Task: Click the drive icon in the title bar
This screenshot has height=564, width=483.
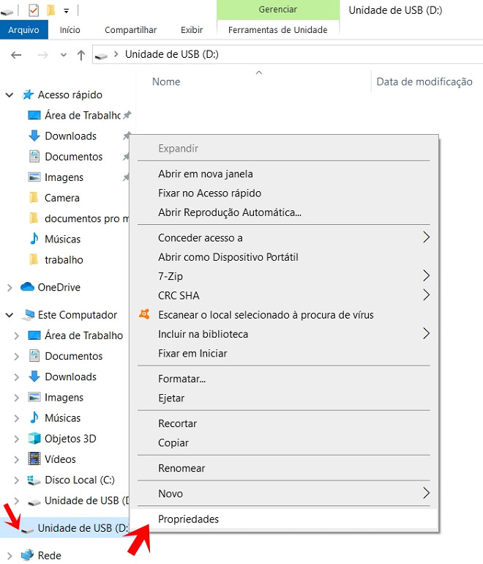Action: (x=7, y=12)
